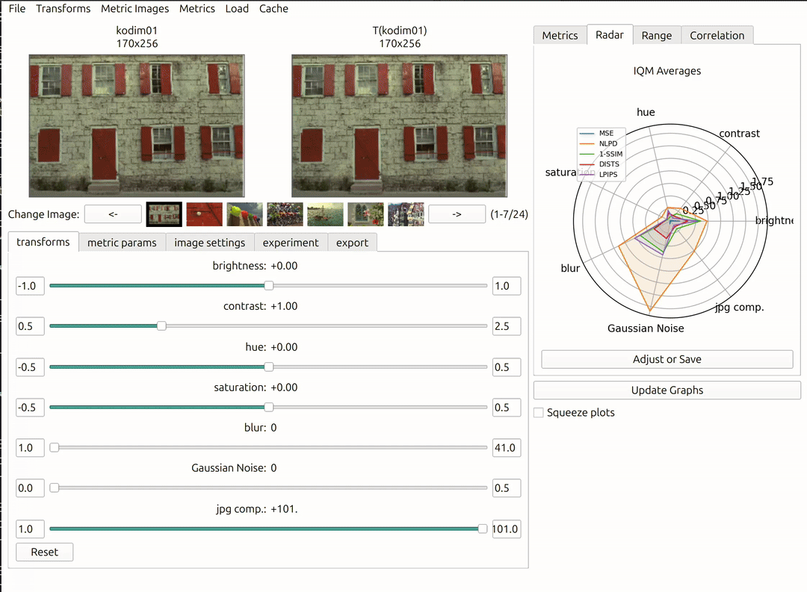The height and width of the screenshot is (592, 807).
Task: Open the Cache menu
Action: (273, 9)
